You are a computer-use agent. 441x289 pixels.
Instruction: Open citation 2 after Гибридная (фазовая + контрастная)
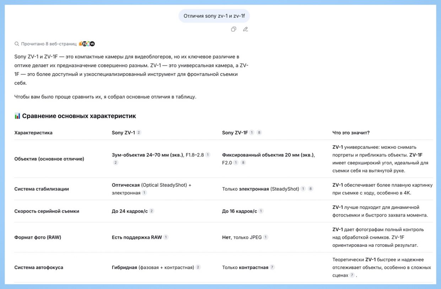tap(198, 267)
